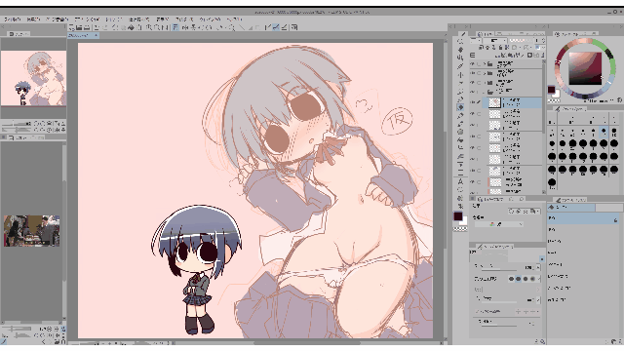The width and height of the screenshot is (624, 351).
Task: Open the effect dropdown arrow in Layer Property panel
Action: (x=537, y=211)
